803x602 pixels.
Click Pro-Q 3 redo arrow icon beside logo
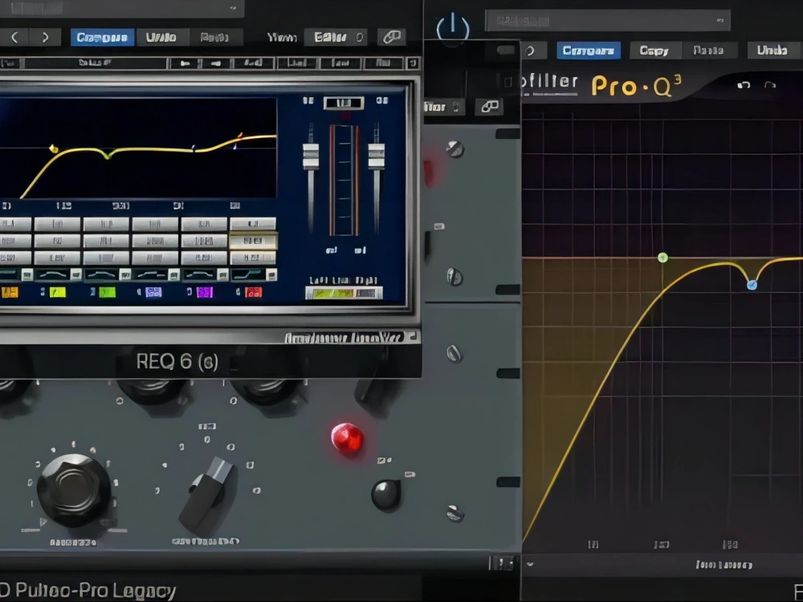tap(770, 85)
